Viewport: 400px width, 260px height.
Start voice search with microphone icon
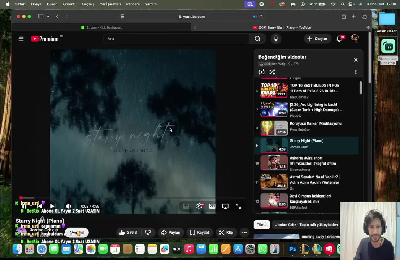pos(276,39)
